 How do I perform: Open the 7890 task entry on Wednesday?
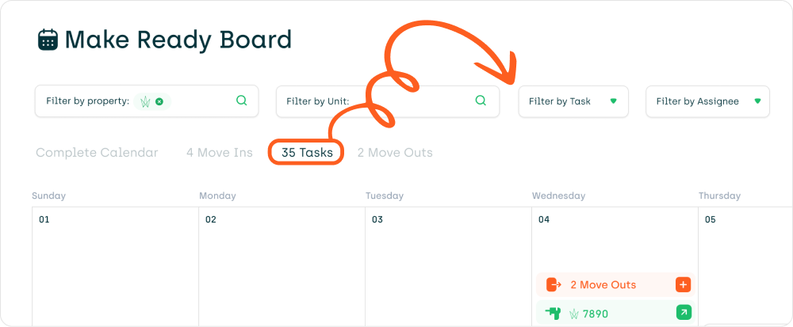pos(615,314)
